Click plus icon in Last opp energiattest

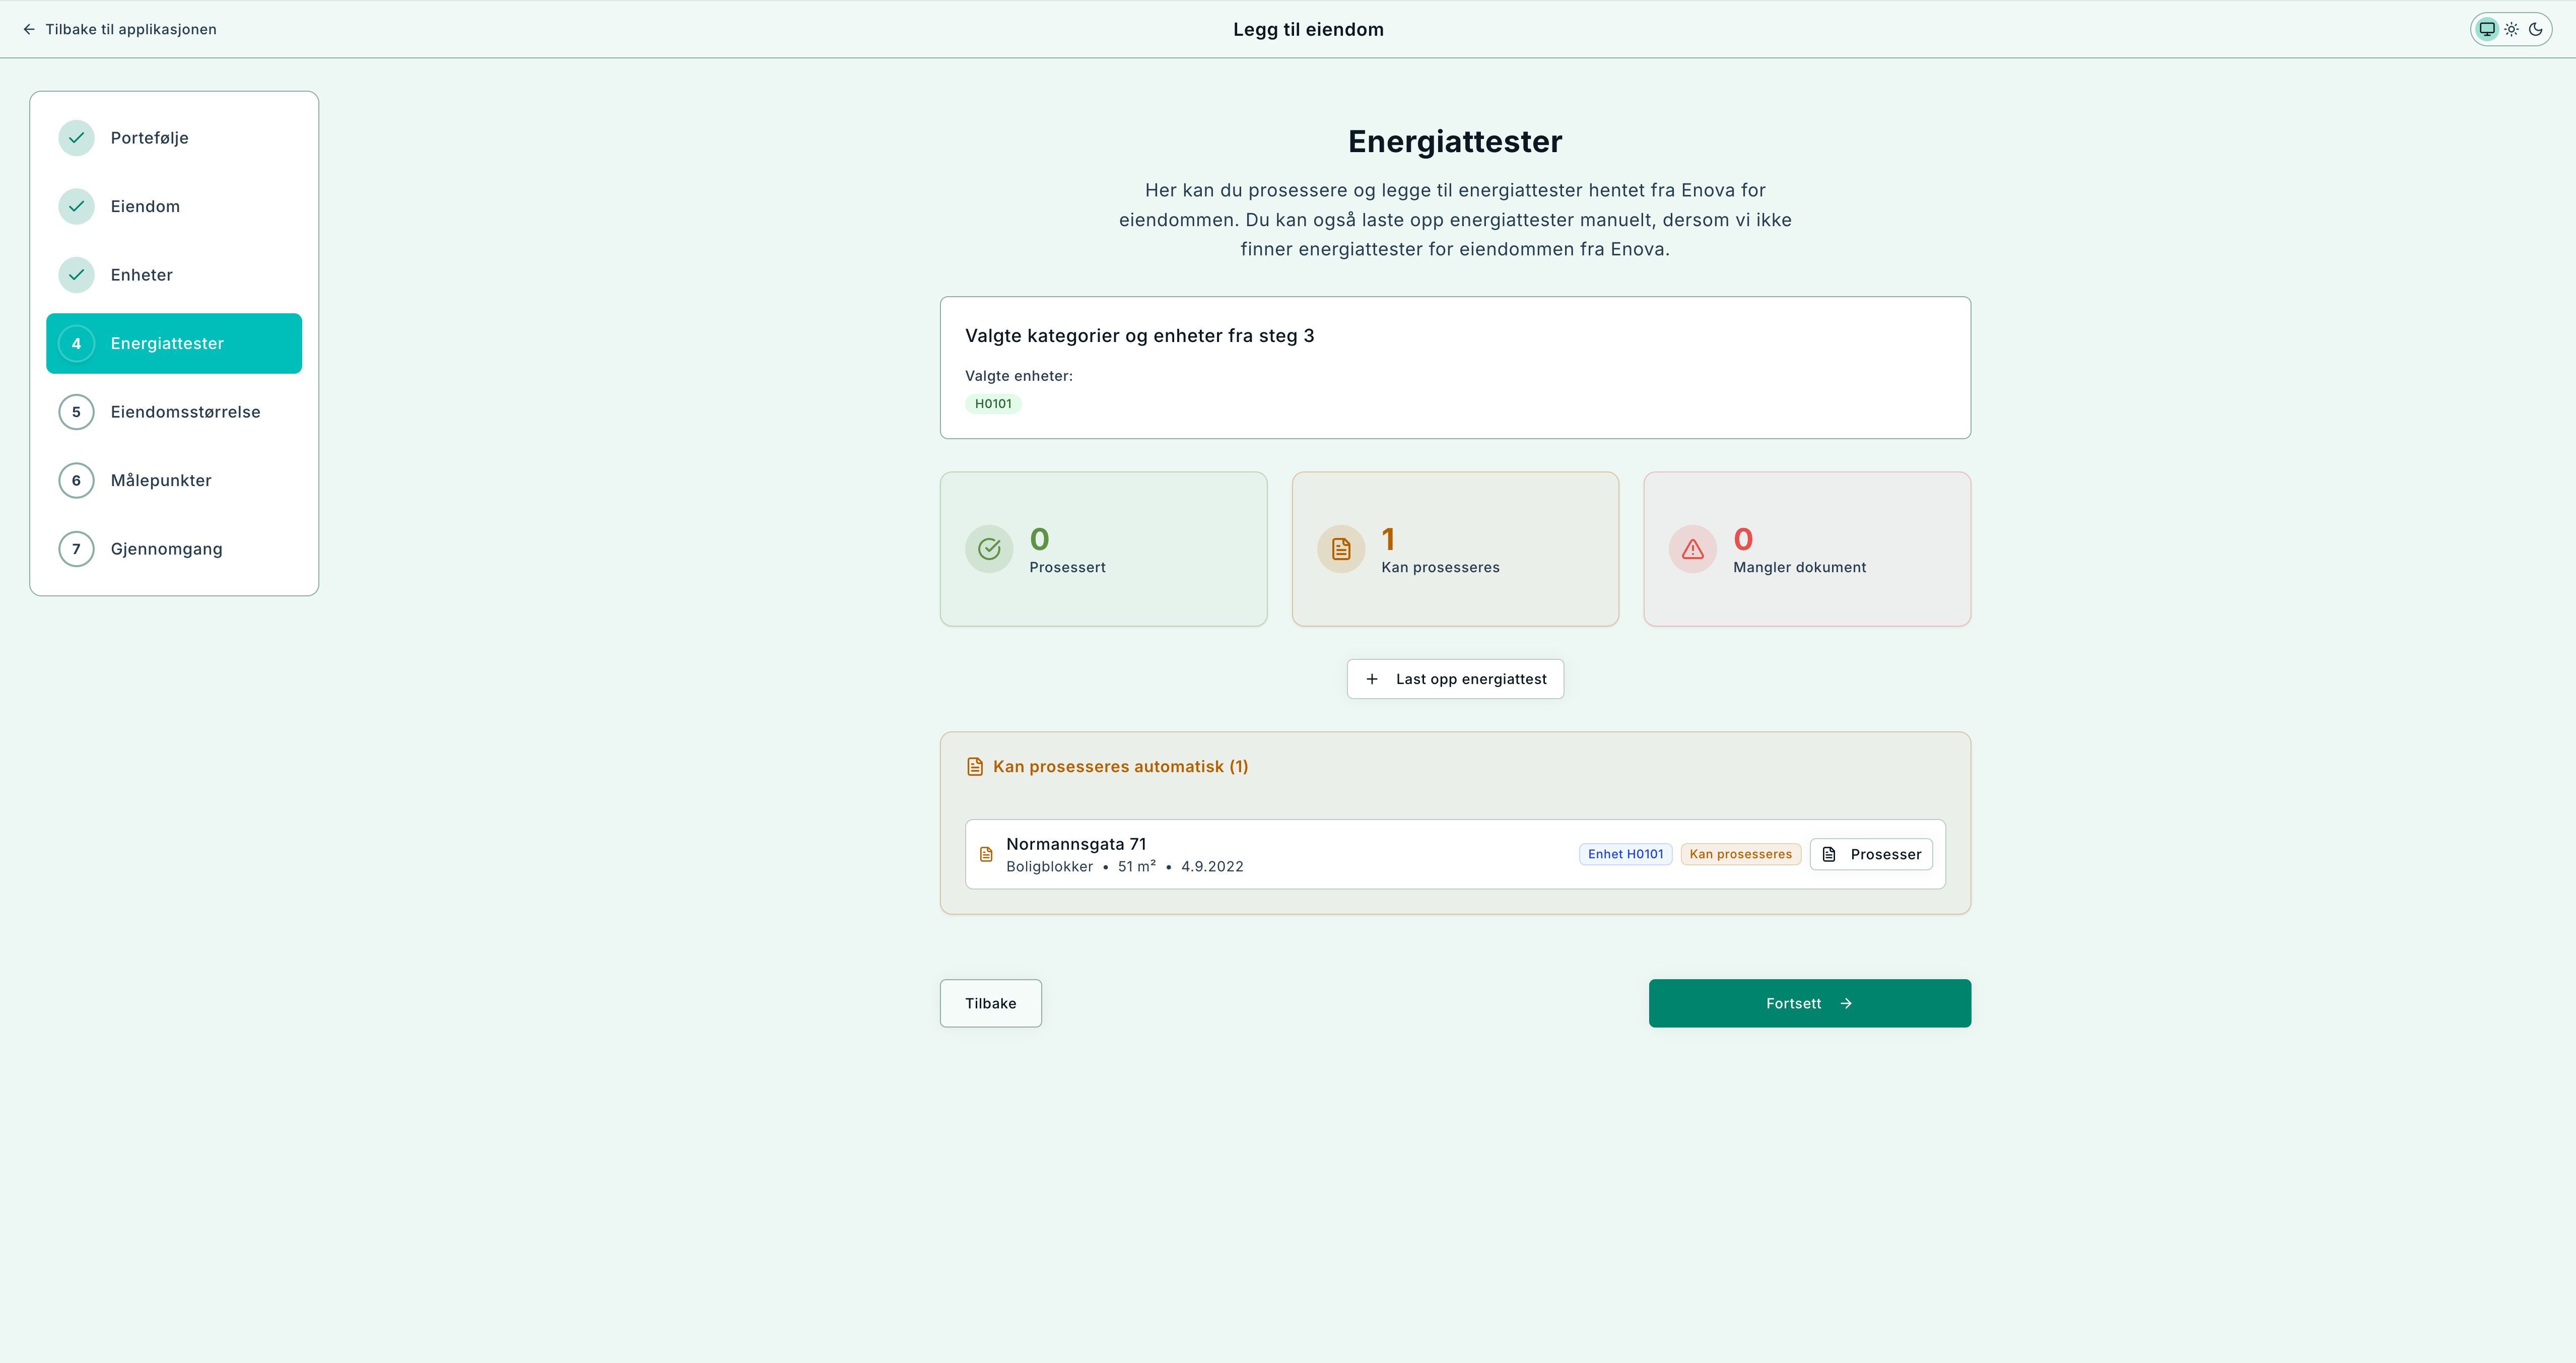click(x=1372, y=679)
